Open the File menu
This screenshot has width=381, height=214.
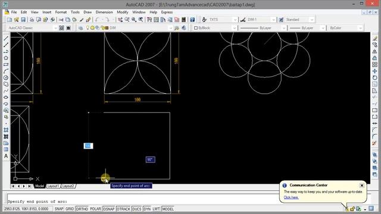[14, 12]
